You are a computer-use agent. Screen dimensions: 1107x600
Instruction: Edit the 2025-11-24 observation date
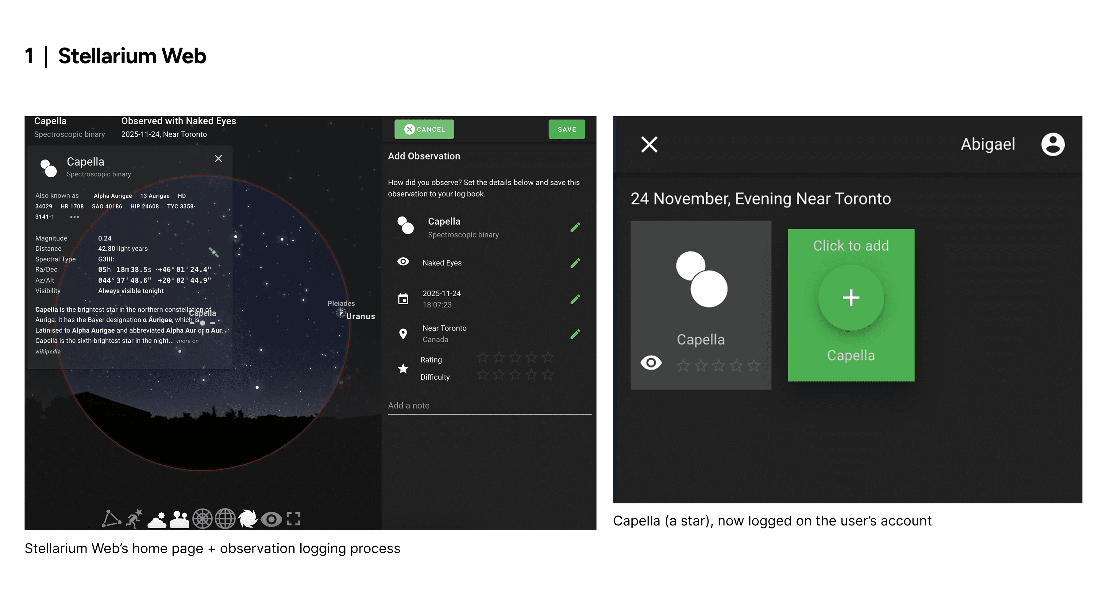click(575, 299)
